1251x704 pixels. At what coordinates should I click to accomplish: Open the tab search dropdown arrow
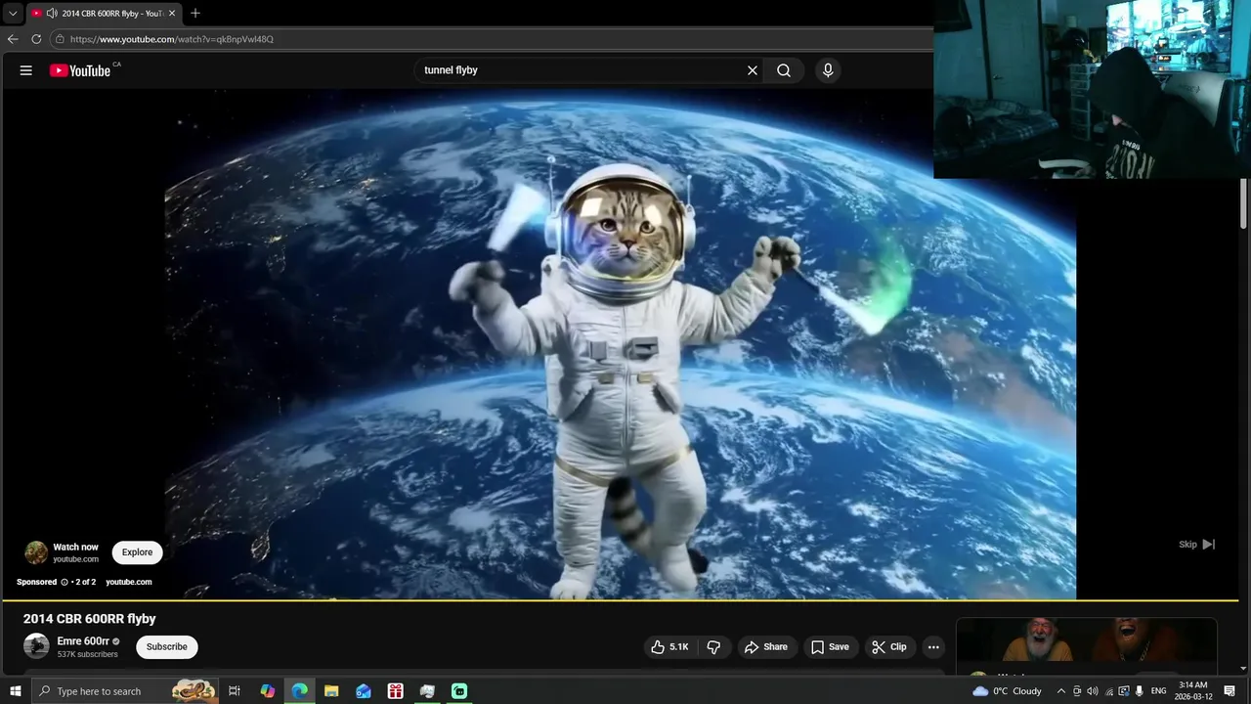(x=13, y=14)
